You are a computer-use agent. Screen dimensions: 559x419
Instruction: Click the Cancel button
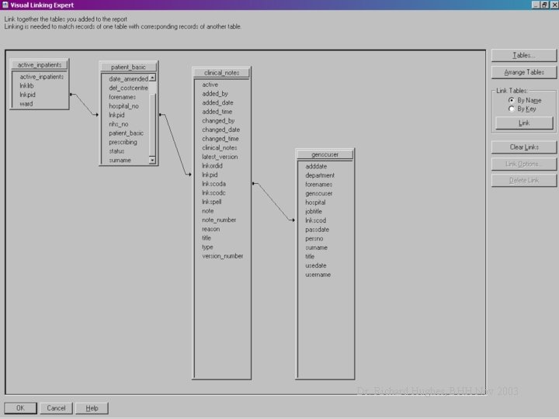(x=56, y=408)
